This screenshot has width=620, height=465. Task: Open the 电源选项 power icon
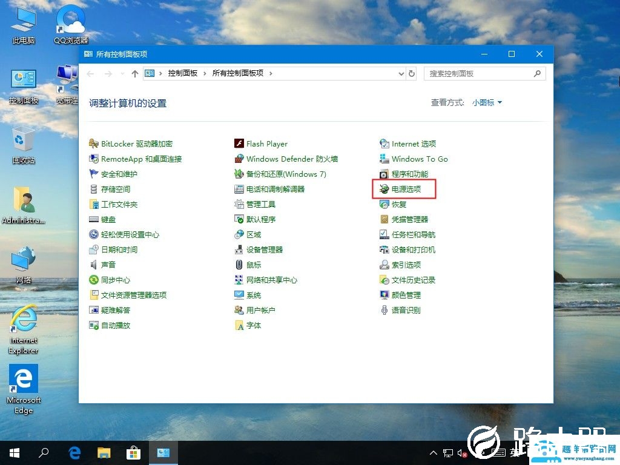pyautogui.click(x=384, y=189)
